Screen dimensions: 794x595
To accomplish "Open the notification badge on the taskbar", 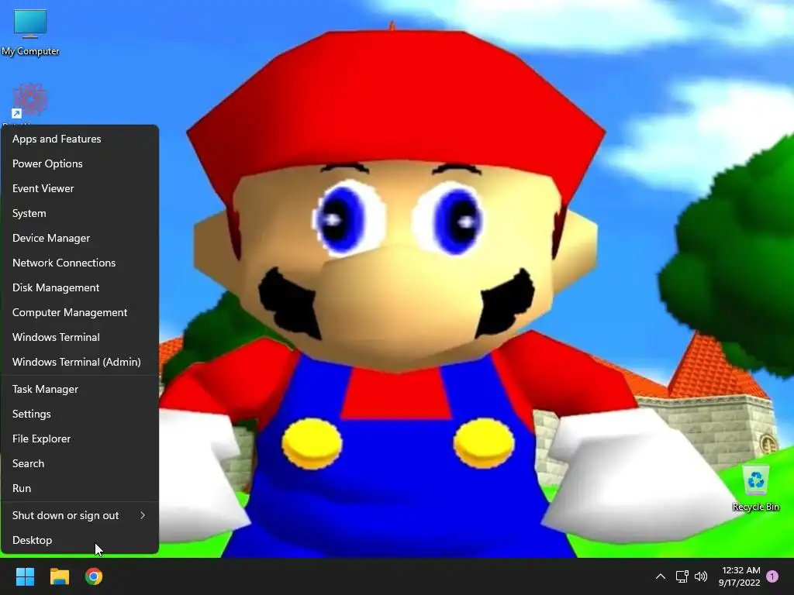I will [772, 576].
